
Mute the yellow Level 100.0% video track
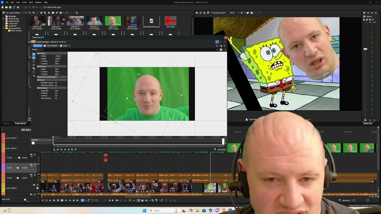tap(34, 185)
